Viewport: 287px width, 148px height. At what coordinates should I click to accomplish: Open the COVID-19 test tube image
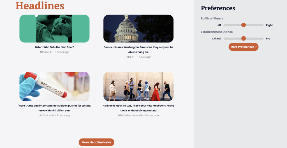pos(54,86)
